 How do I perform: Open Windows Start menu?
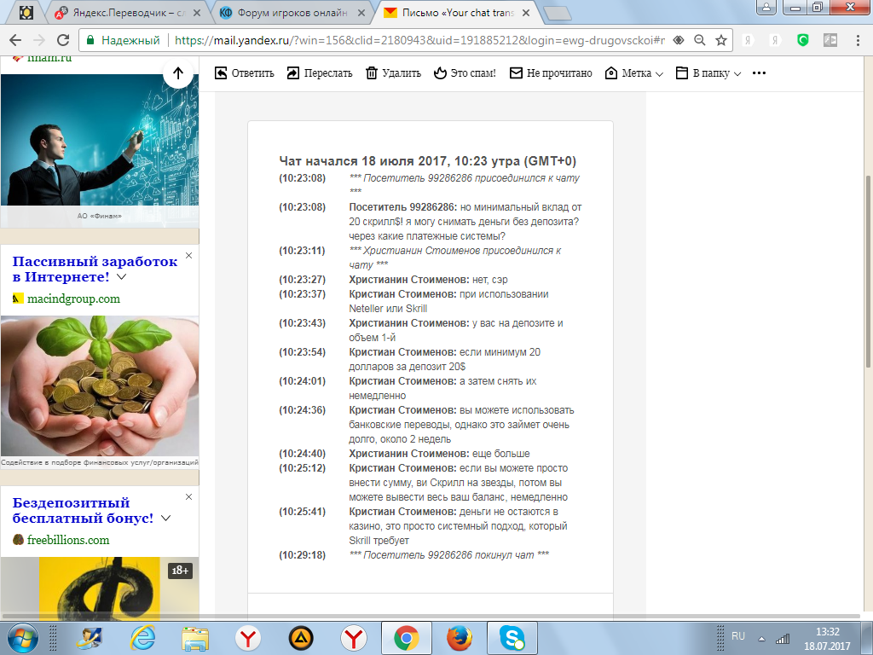(22, 638)
